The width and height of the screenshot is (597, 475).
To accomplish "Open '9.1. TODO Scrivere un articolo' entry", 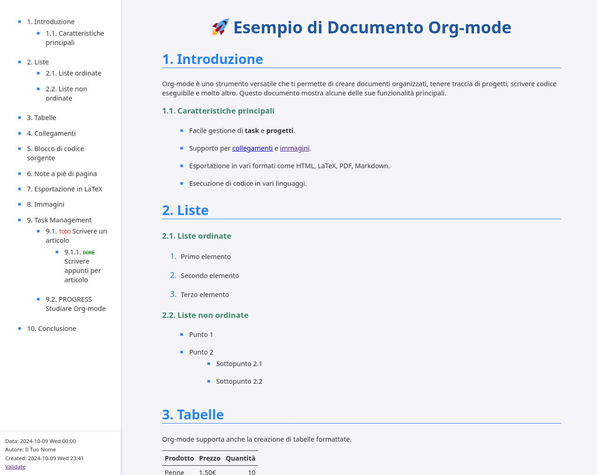I will [x=76, y=236].
